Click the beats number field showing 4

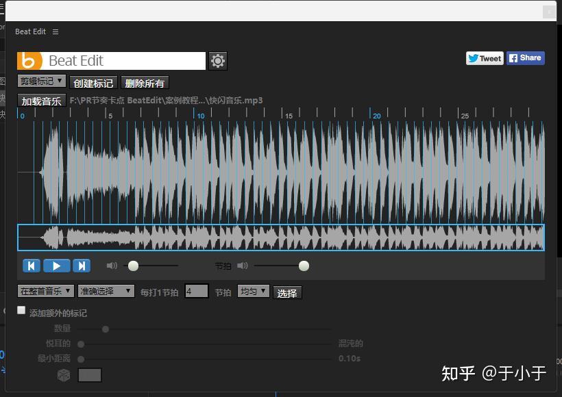point(197,291)
